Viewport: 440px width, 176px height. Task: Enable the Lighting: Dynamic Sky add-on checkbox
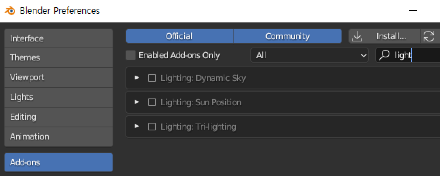pyautogui.click(x=152, y=78)
